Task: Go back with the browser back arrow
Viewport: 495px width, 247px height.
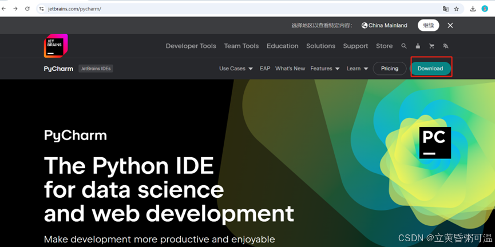Action: click(x=4, y=9)
